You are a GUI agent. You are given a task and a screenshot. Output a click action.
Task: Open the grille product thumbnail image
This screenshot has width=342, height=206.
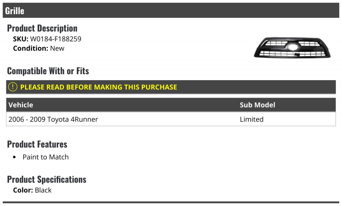(292, 48)
